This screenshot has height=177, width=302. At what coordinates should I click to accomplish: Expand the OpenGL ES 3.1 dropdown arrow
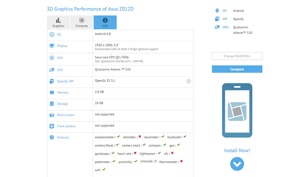pyautogui.click(x=188, y=81)
